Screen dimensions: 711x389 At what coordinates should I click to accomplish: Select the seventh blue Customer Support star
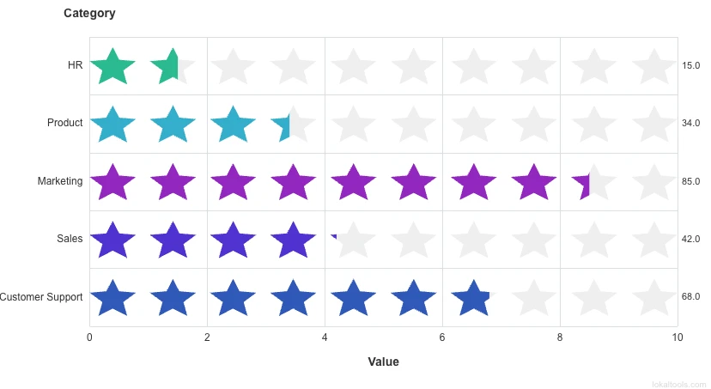[x=472, y=297]
